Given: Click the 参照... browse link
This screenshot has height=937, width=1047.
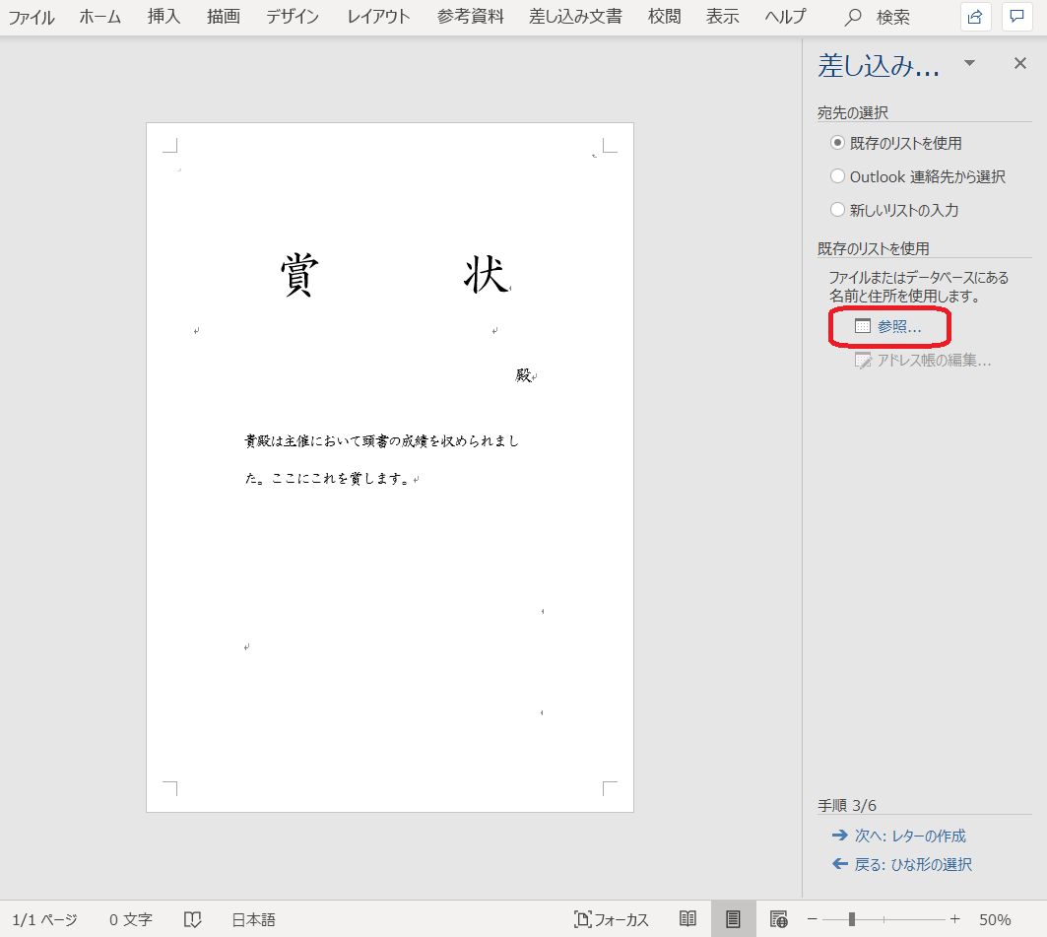Looking at the screenshot, I should tap(898, 327).
